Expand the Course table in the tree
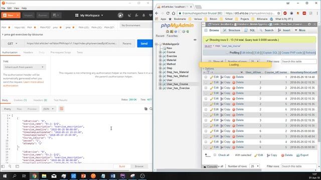321x180 pixels. pos(160,52)
